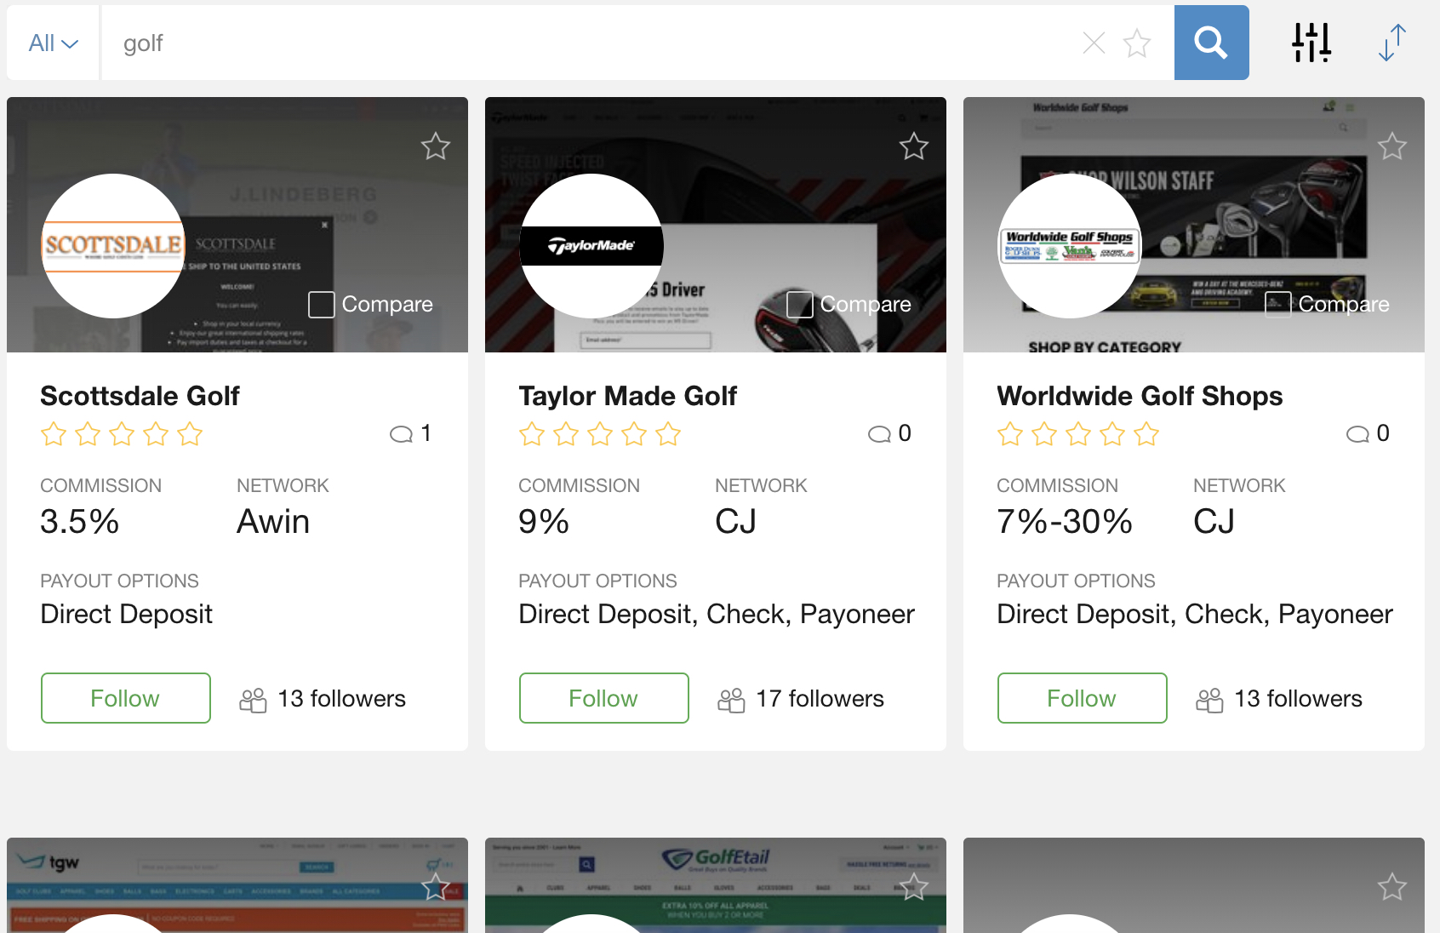Open the Worldwide Golf Shops title link
The height and width of the screenshot is (933, 1440).
1140,396
